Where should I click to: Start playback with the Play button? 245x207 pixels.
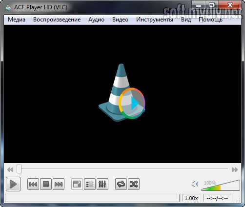[x=13, y=184]
